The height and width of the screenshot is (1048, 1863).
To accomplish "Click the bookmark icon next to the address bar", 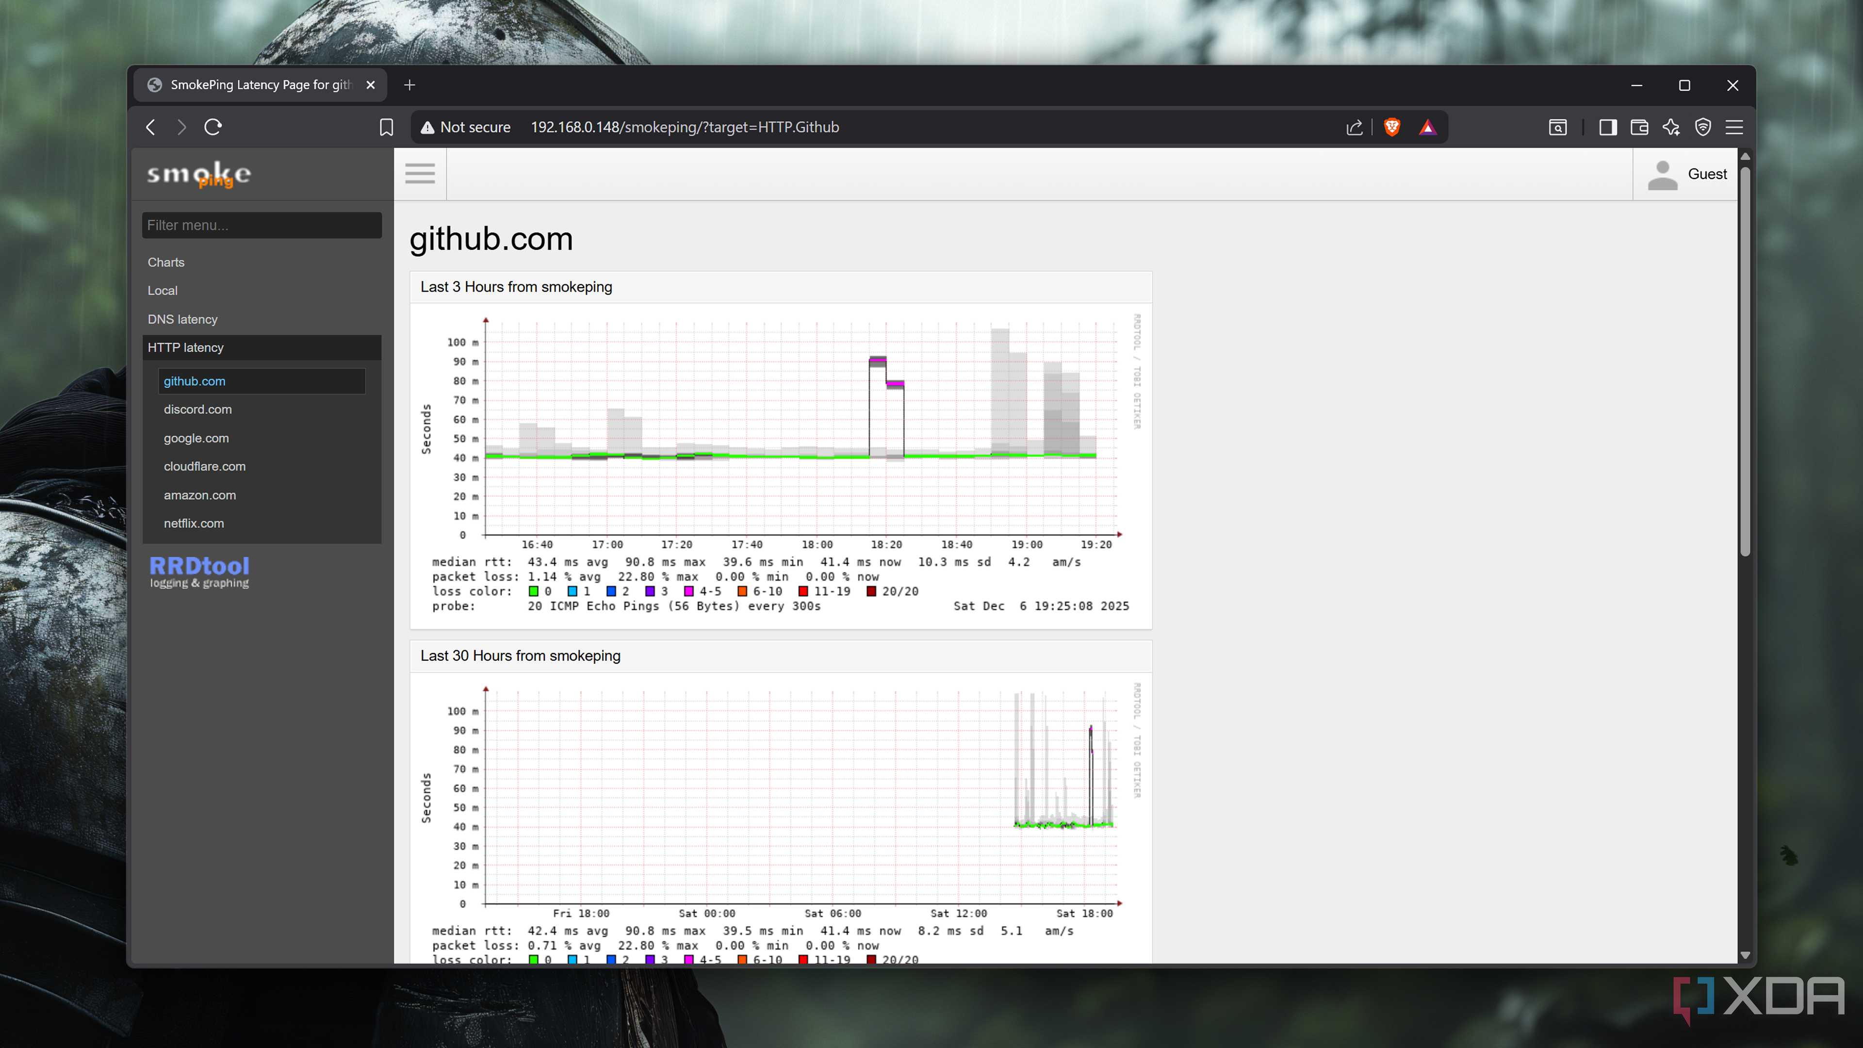I will point(387,127).
